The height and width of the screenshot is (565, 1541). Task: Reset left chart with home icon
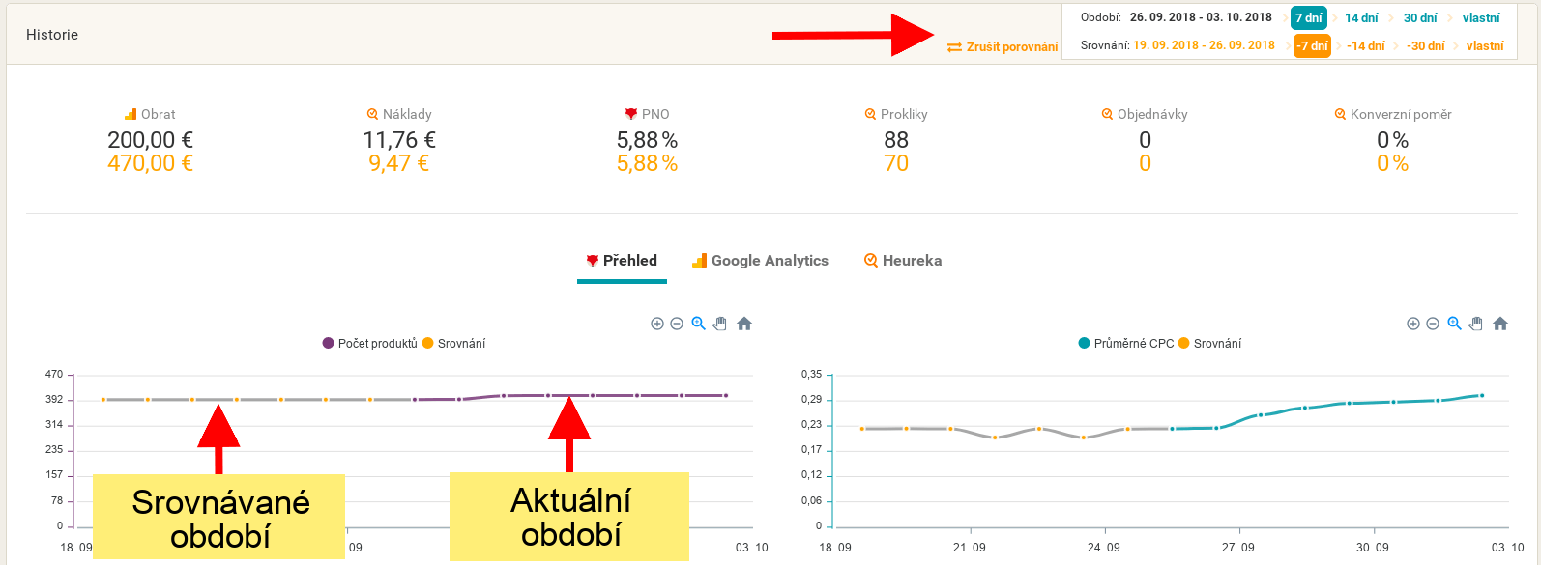(x=744, y=324)
